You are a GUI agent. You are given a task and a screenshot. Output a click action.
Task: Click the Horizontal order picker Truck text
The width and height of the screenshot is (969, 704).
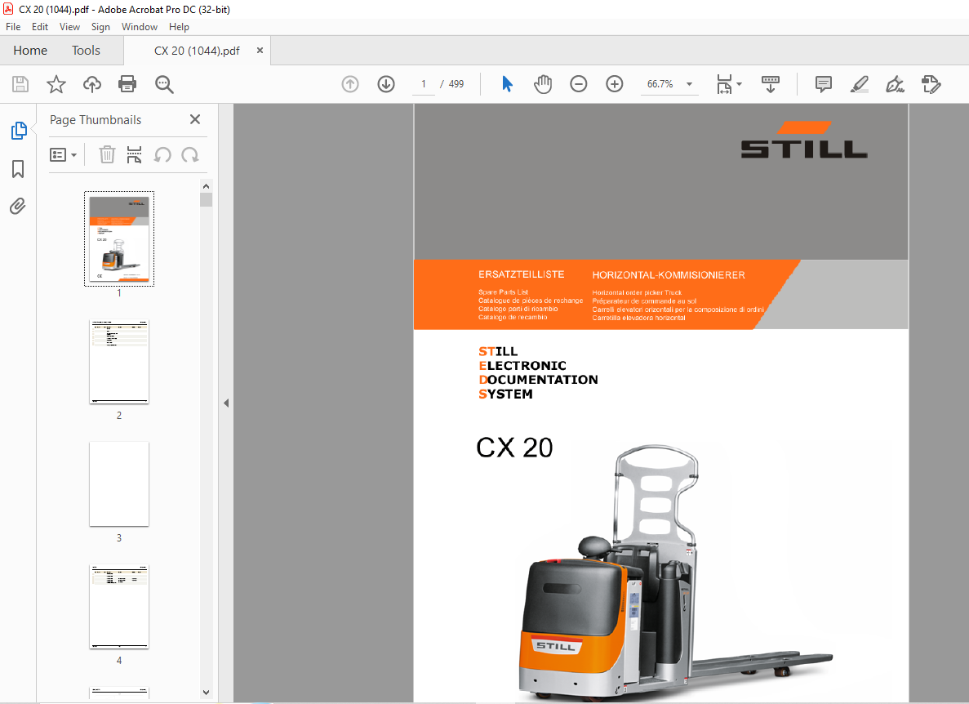tap(637, 293)
